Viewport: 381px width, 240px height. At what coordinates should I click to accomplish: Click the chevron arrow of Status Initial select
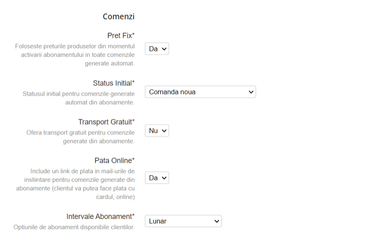(251, 92)
